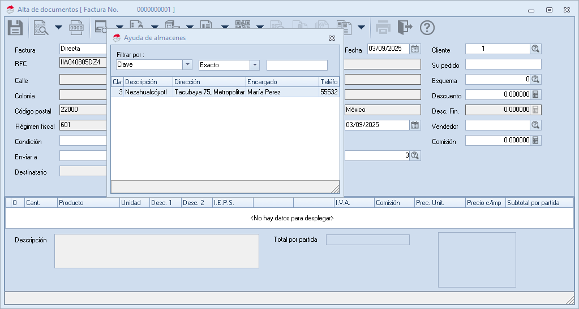The width and height of the screenshot is (579, 309).
Task: Open dropdown arrow beside document search icon
Action: [58, 27]
